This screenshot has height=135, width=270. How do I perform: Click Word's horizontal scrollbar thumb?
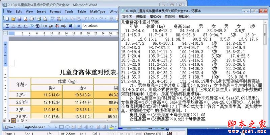(x=84, y=120)
